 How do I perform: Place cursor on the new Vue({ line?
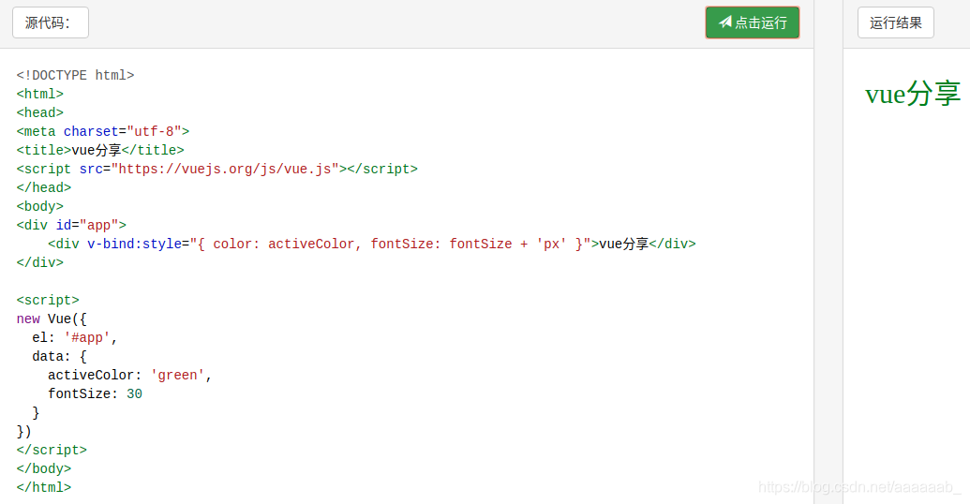(x=52, y=319)
